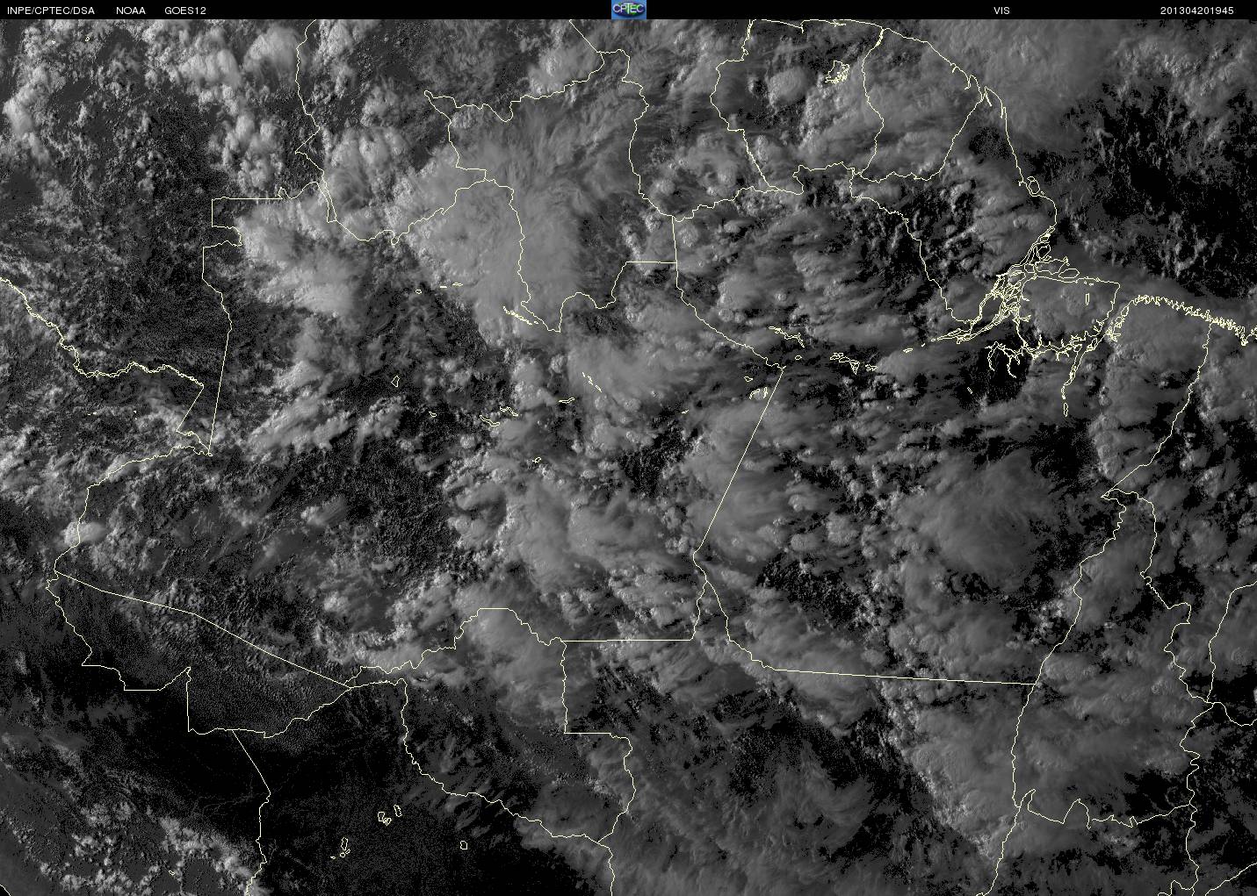Click the INPE/CPTEC/DSA header label

coord(49,11)
